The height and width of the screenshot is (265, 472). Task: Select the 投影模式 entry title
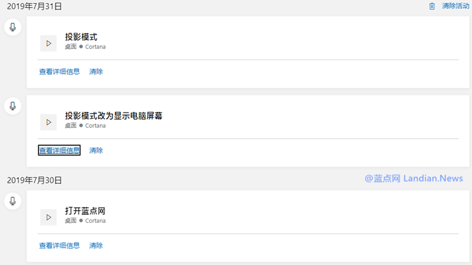[81, 37]
